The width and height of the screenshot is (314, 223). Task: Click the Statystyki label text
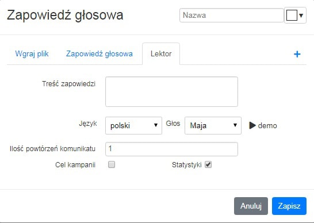(187, 165)
